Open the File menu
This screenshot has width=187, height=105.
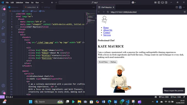click(7, 2)
